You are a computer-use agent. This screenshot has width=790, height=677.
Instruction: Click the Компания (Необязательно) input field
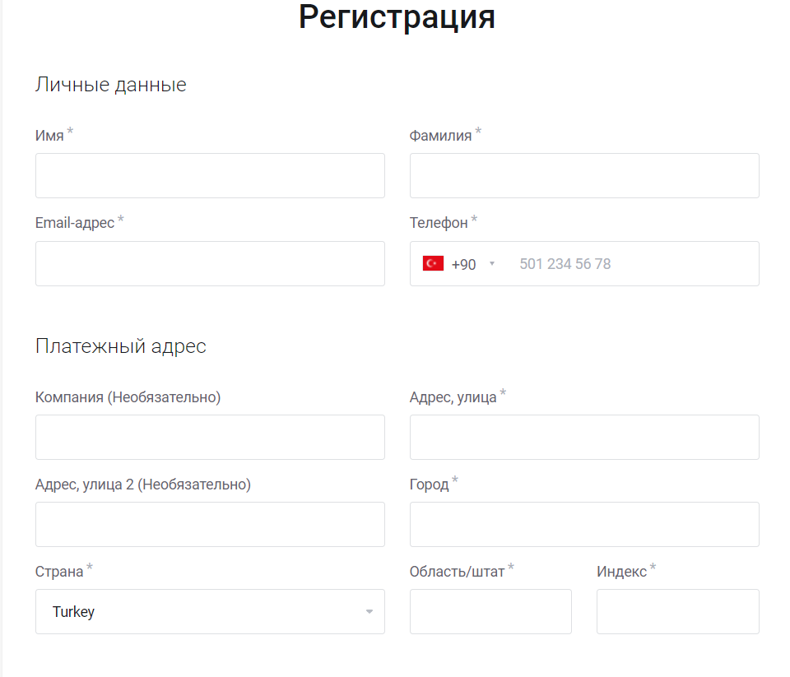coord(210,438)
